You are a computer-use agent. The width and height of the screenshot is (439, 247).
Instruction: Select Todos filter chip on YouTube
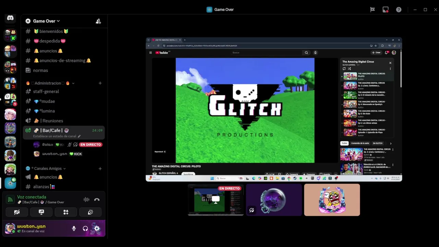coord(344,143)
